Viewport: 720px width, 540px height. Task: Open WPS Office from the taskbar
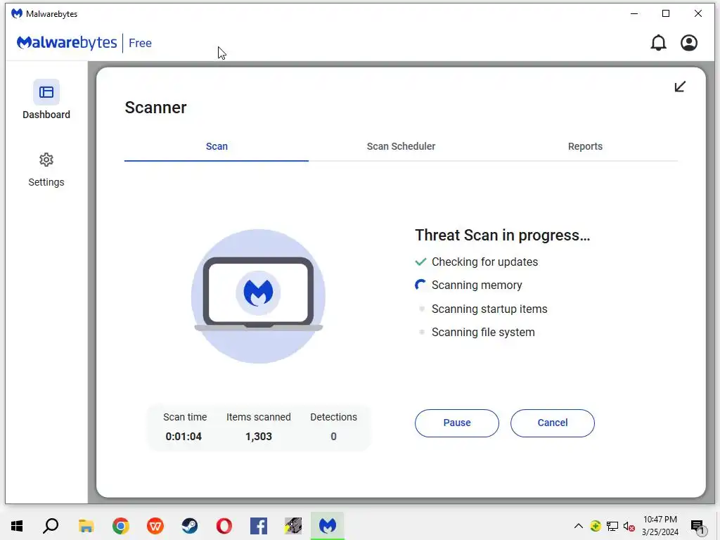[155, 526]
